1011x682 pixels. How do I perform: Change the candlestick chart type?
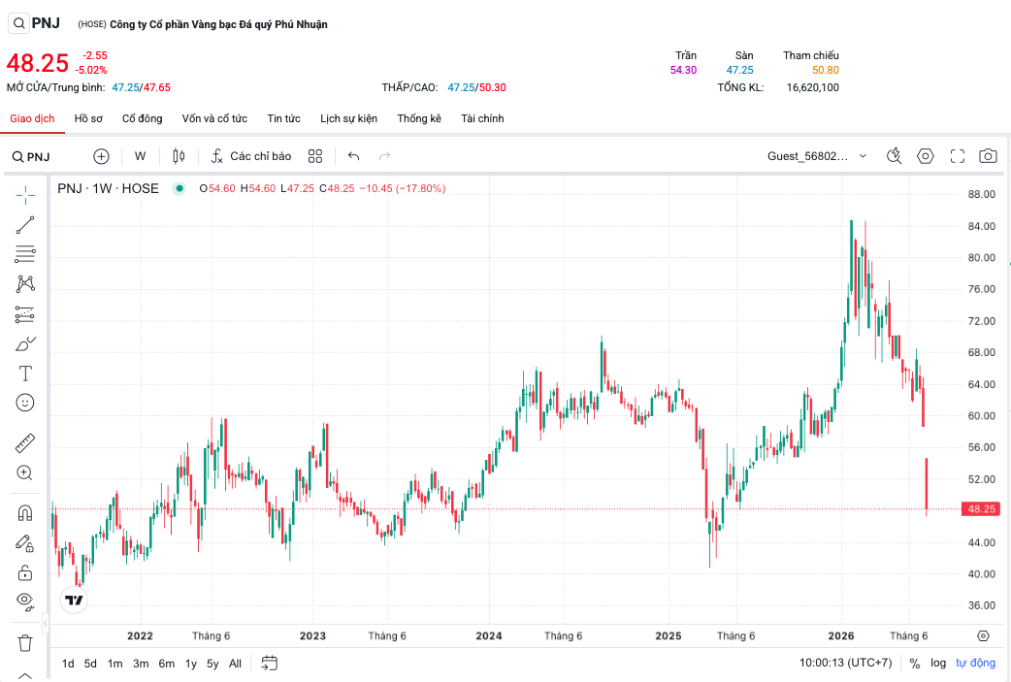tap(179, 156)
